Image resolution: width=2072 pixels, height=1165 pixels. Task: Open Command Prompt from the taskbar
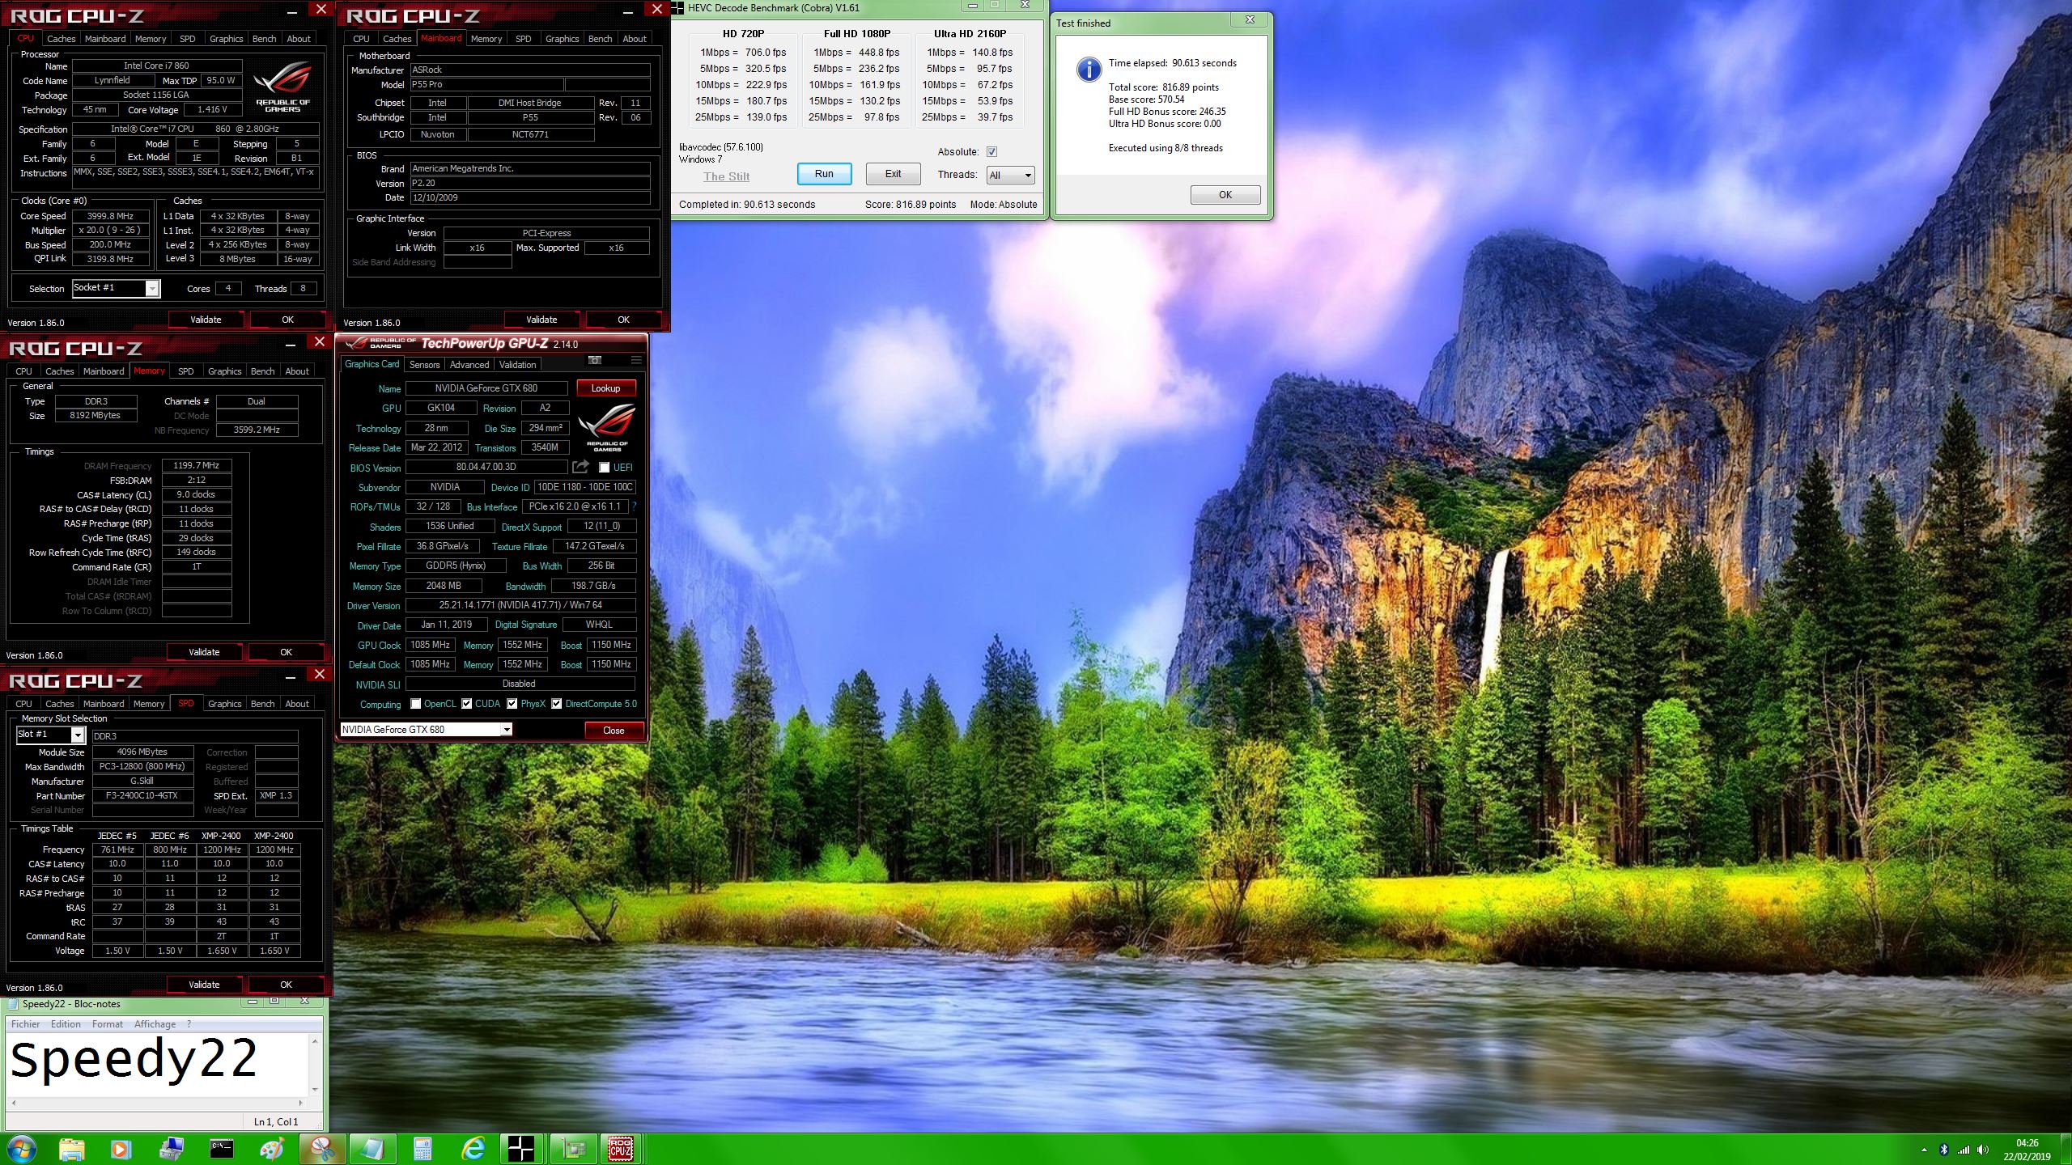[221, 1149]
